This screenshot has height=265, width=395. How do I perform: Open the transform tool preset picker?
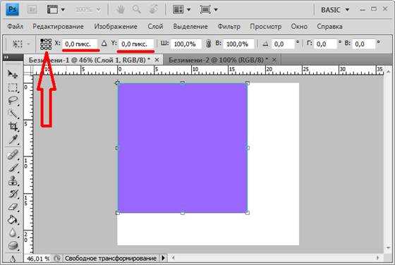click(21, 44)
